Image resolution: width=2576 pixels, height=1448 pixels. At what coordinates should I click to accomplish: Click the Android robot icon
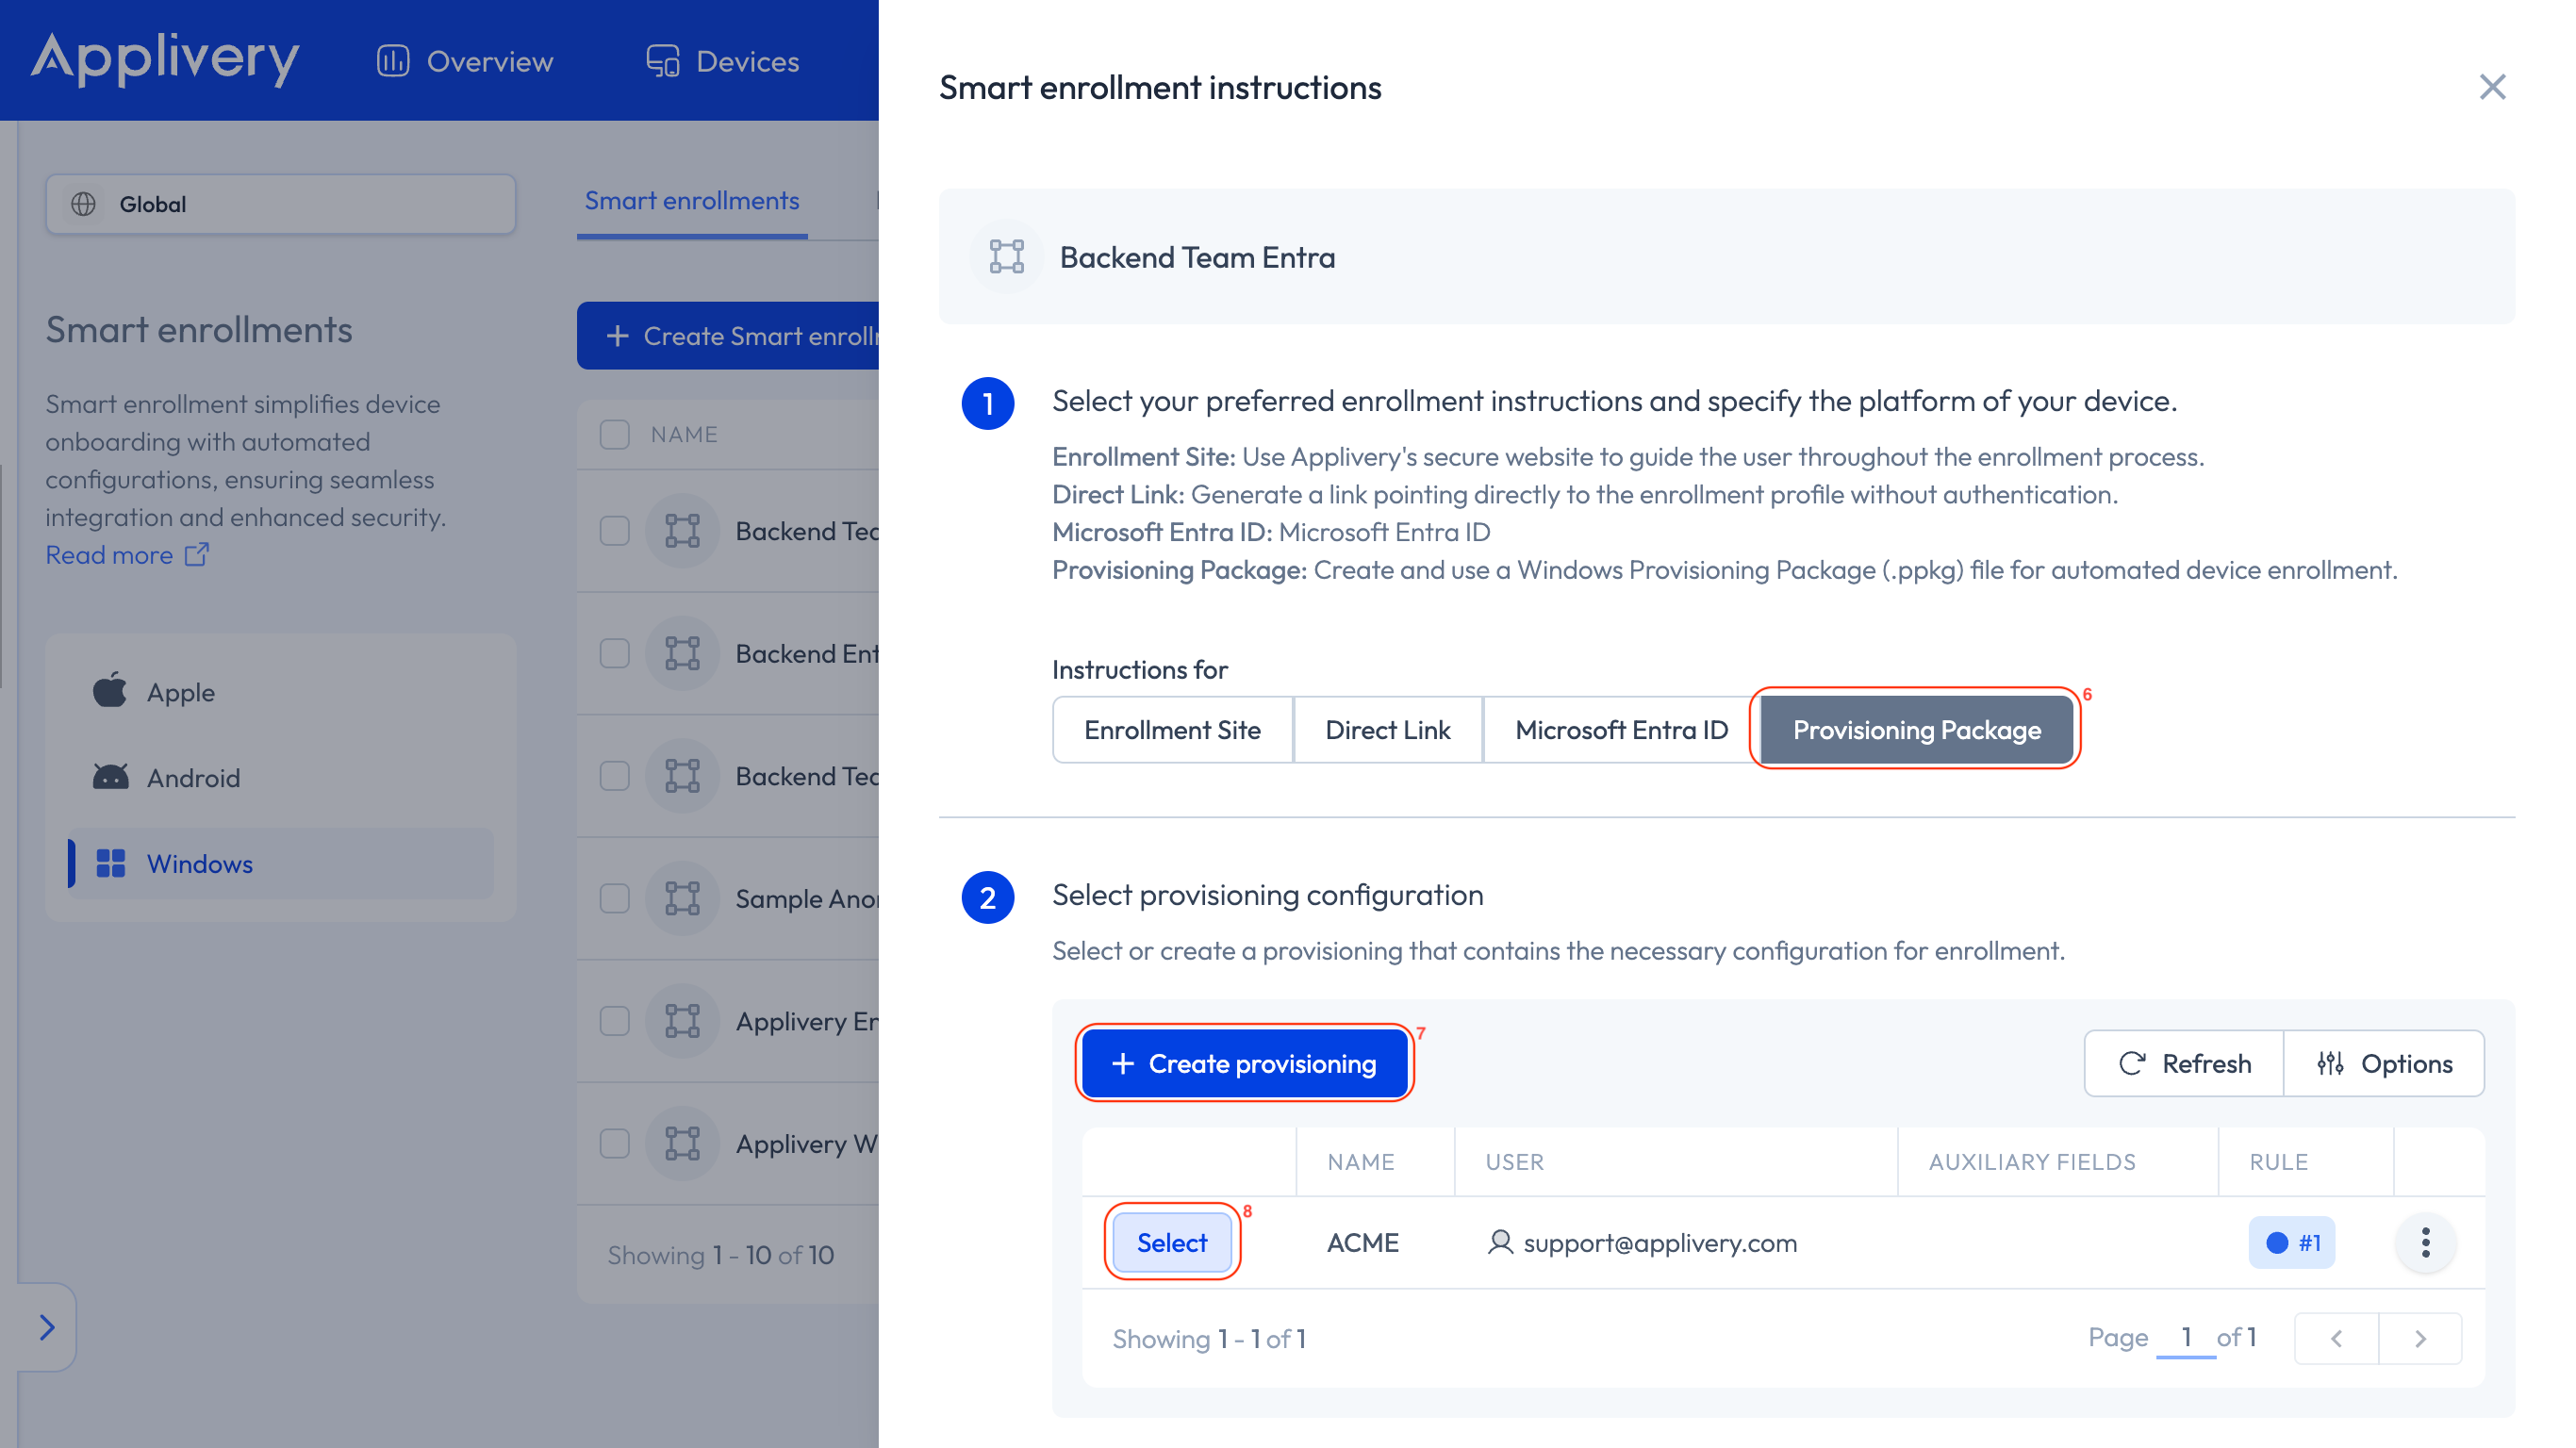(110, 777)
